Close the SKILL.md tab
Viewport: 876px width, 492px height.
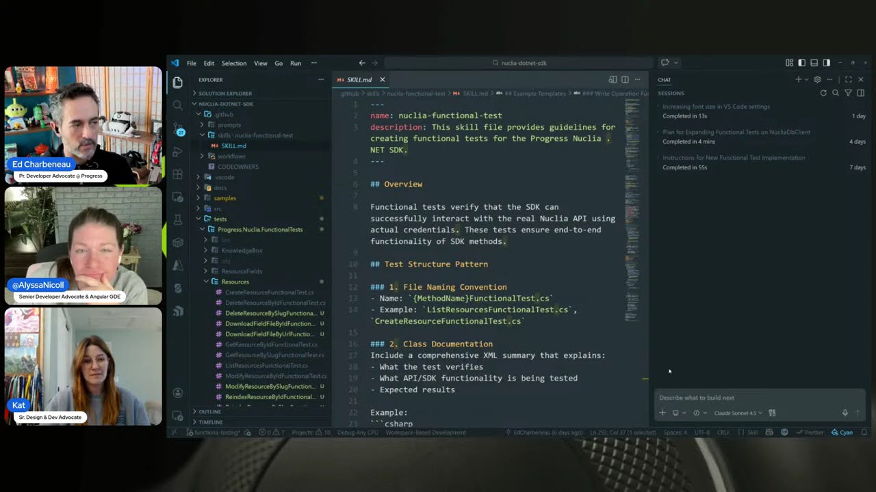point(382,79)
